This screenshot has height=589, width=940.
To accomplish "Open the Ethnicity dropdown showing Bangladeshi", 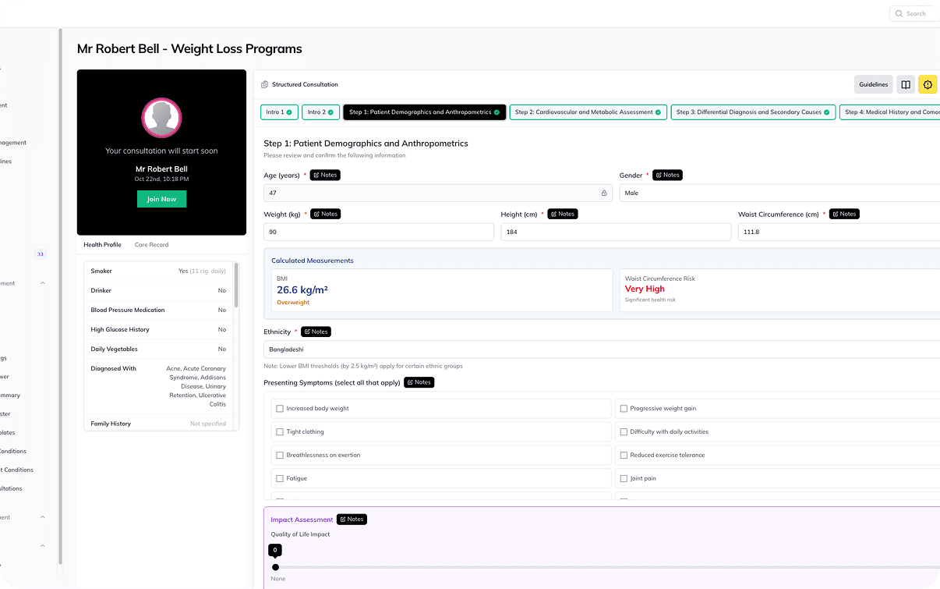I will point(600,349).
